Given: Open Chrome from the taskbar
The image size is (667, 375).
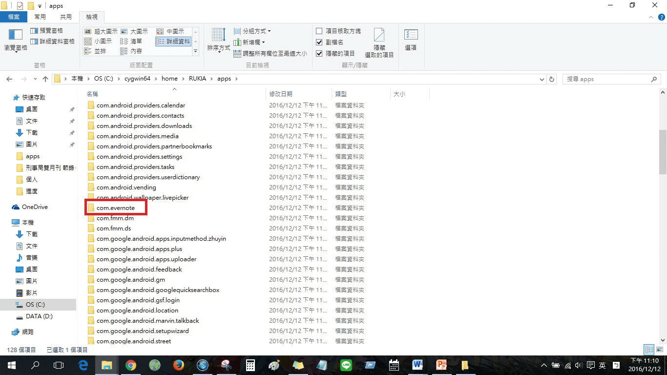Looking at the screenshot, I should [130, 365].
